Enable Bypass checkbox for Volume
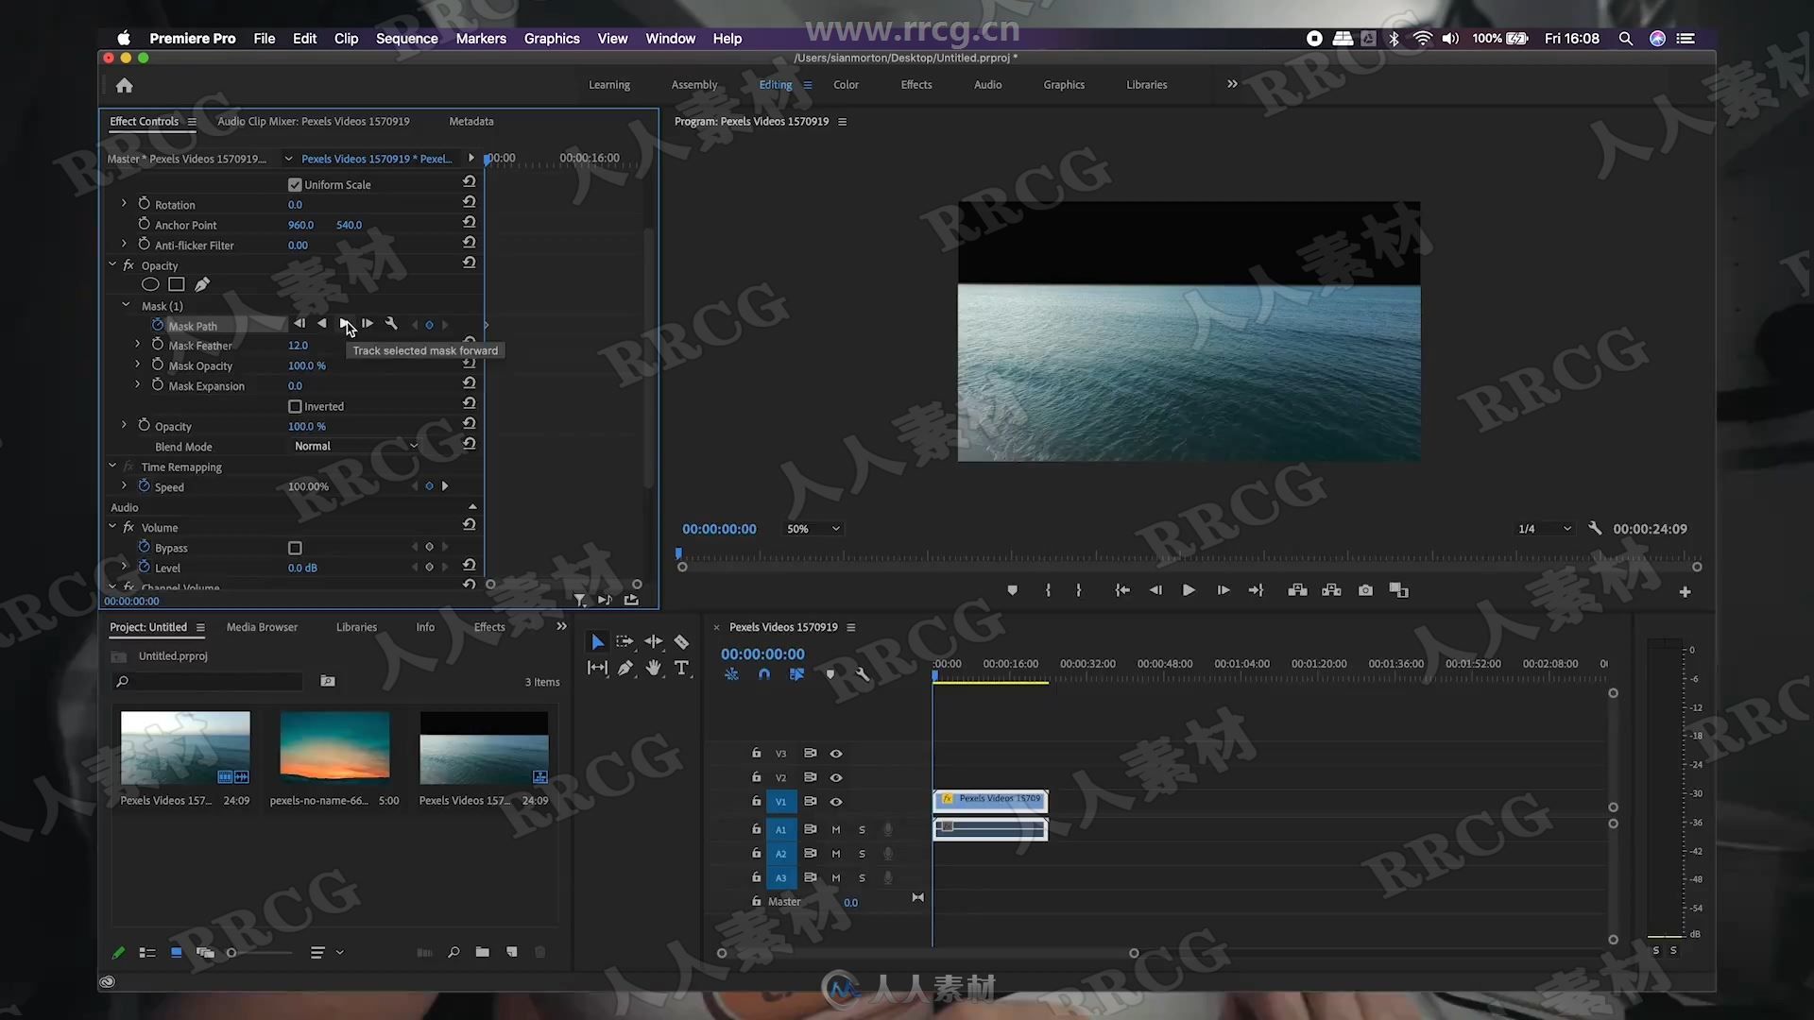1814x1020 pixels. pyautogui.click(x=296, y=548)
